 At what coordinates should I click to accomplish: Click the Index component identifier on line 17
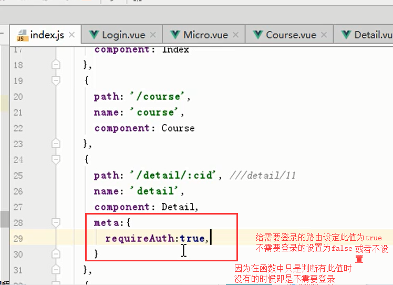[x=175, y=49]
